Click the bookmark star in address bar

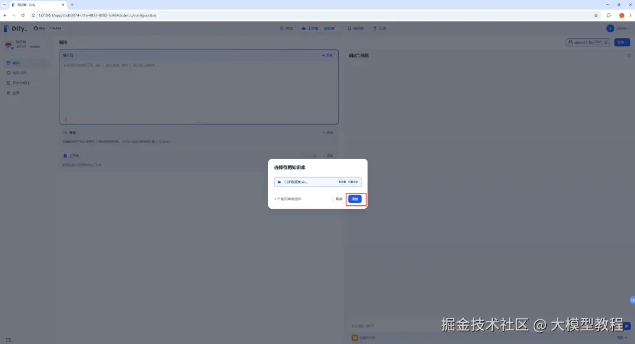pos(596,15)
